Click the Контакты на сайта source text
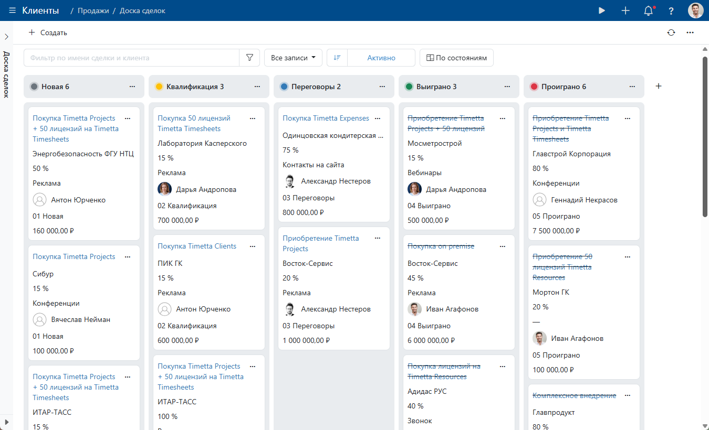709x430 pixels. 313,165
